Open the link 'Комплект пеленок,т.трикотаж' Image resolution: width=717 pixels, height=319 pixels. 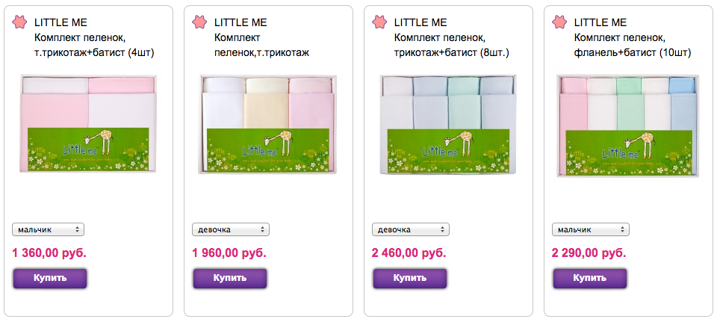point(262,46)
